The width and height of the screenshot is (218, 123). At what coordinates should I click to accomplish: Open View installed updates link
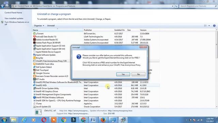14,18
